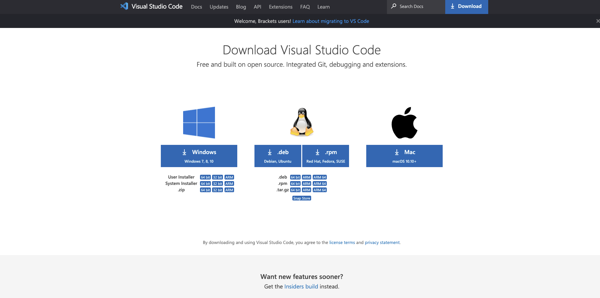Screen dimensions: 600x298
Task: Click the 'Free and built on open source' subtitle
Action: pos(302,64)
